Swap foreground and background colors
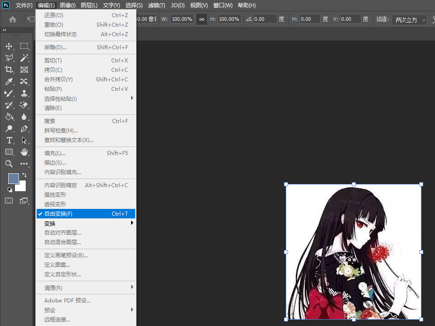This screenshot has width=435, height=326. click(x=24, y=175)
